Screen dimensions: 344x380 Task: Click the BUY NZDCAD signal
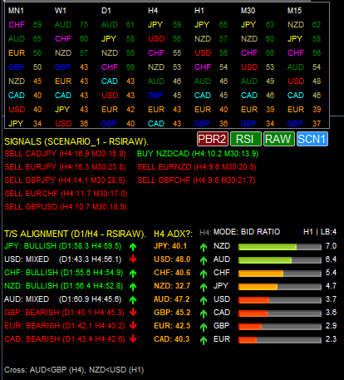pyautogui.click(x=198, y=154)
